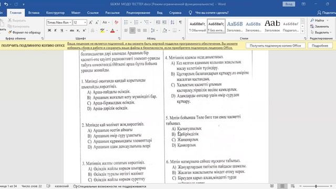Click the Найти (Find) button
This screenshot has width=336, height=189.
click(319, 20)
